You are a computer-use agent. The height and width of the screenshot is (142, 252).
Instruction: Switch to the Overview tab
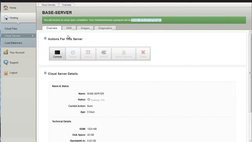click(x=52, y=28)
